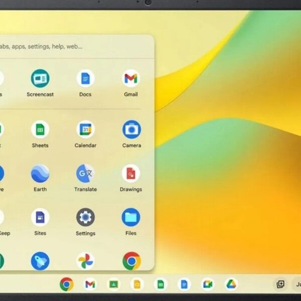
Task: Launch Google Earth
Action: 40,174
